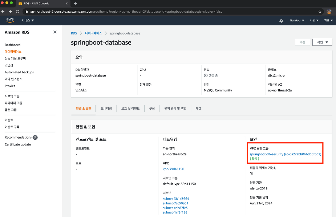Select springboot-database DB identifier value
The image size is (336, 217).
[x=91, y=75]
